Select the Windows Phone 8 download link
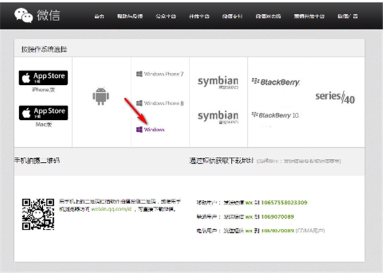The width and height of the screenshot is (383, 273). click(160, 103)
